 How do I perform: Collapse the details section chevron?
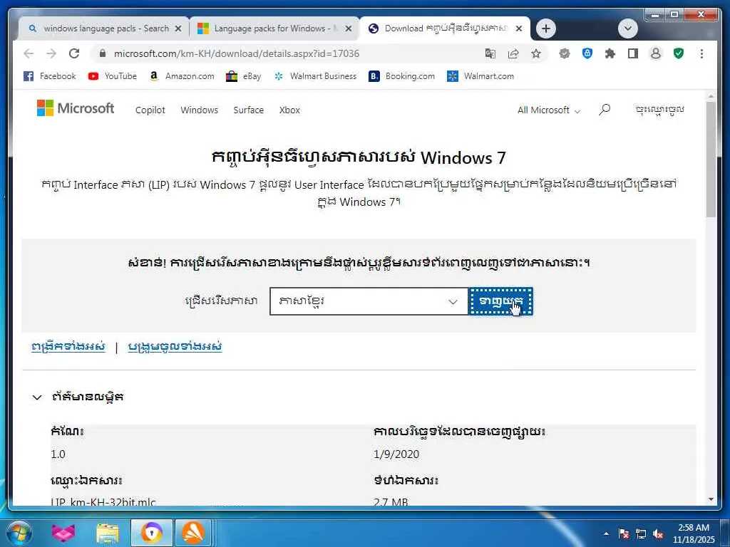coord(37,397)
